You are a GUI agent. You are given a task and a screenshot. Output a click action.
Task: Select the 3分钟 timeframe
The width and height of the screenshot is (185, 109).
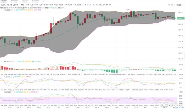(x=36, y=5)
